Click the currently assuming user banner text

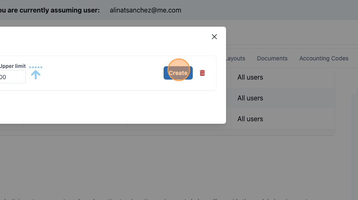coord(50,10)
